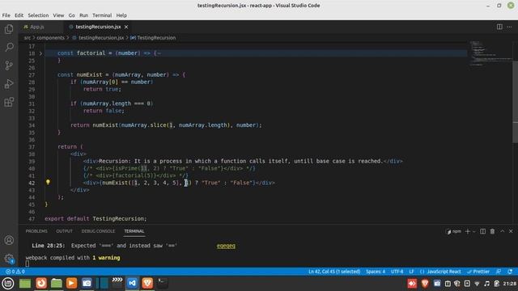This screenshot has width=518, height=291.
Task: Click the feedback icon in status bar
Action: point(499,272)
